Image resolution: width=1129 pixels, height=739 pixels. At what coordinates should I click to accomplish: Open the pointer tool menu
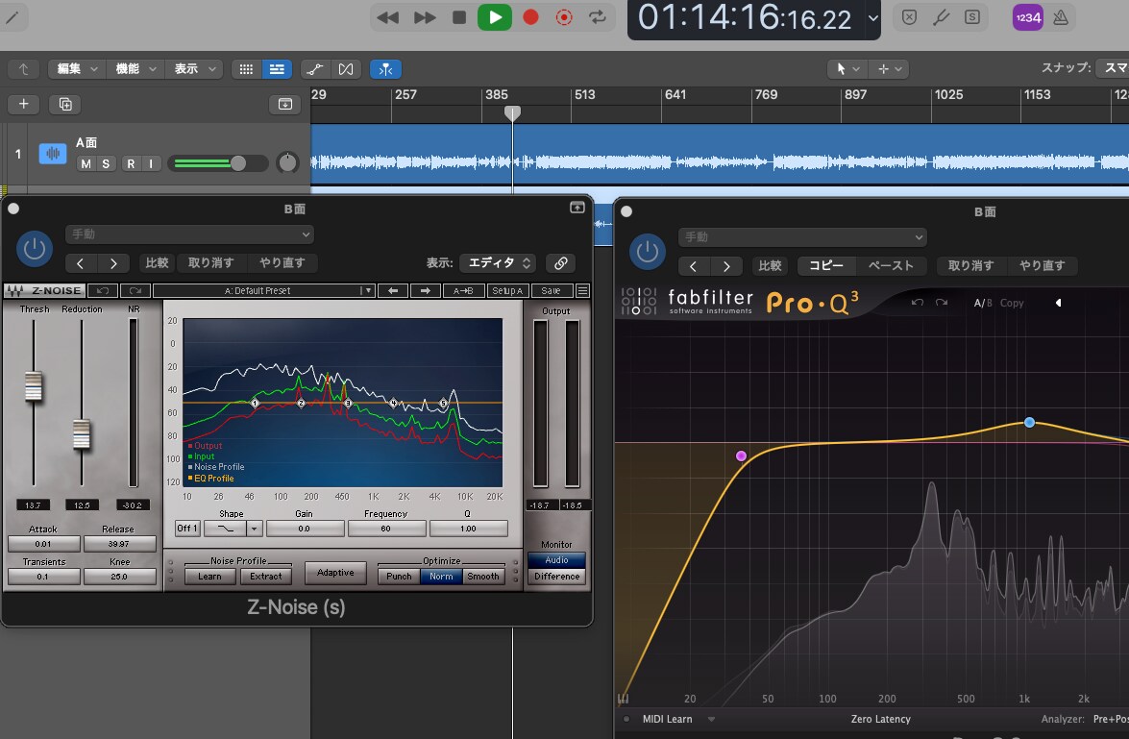[847, 69]
